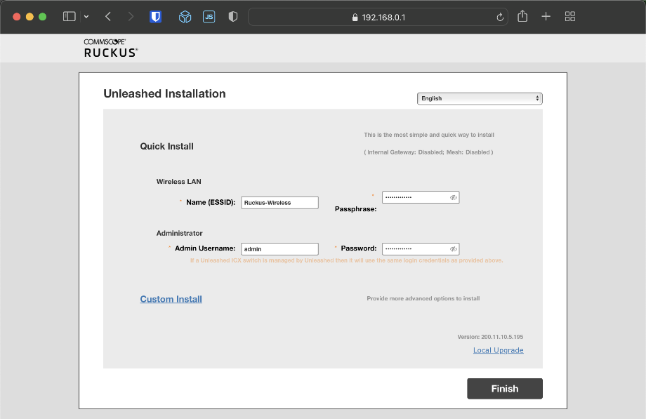
Task: Click the Ruckus CommScope logo
Action: 111,48
